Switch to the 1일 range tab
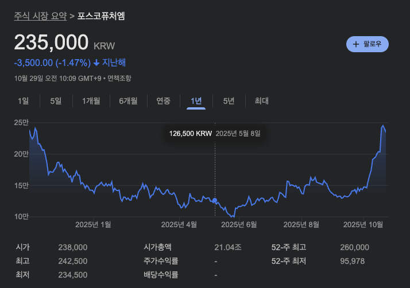This screenshot has height=288, width=410. (23, 101)
